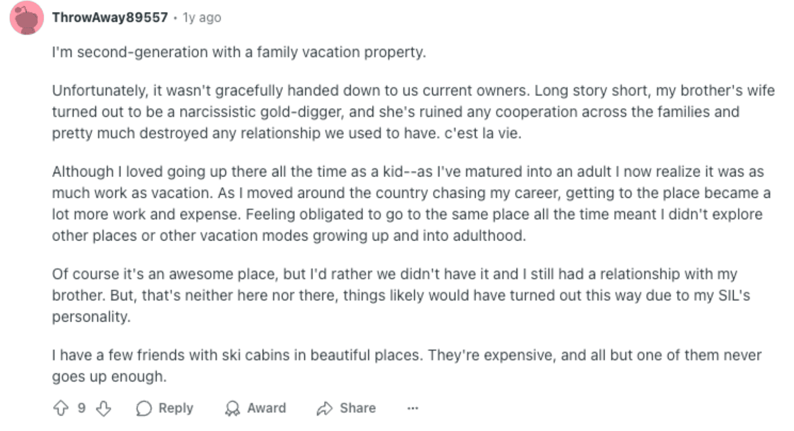Click the Share text label
The width and height of the screenshot is (794, 431).
[357, 408]
